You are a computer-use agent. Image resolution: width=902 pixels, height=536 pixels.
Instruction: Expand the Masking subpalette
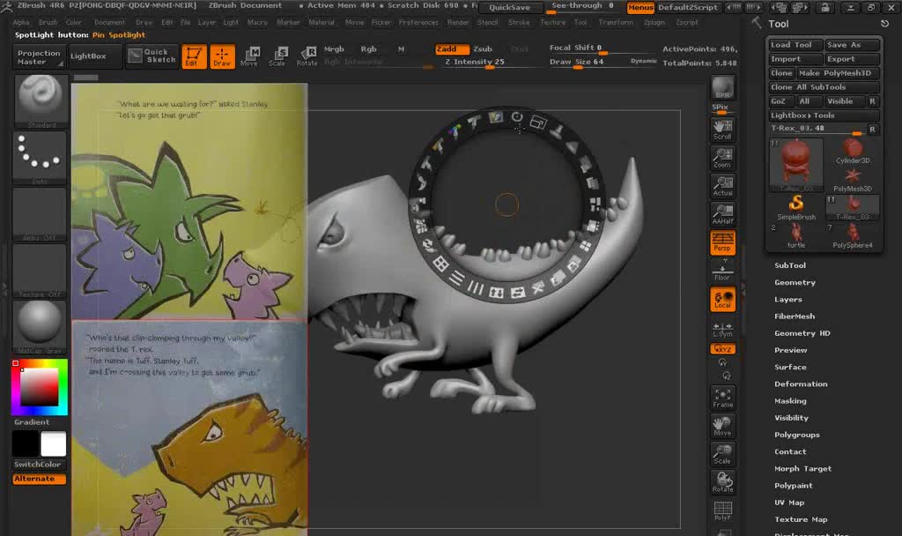pos(790,401)
